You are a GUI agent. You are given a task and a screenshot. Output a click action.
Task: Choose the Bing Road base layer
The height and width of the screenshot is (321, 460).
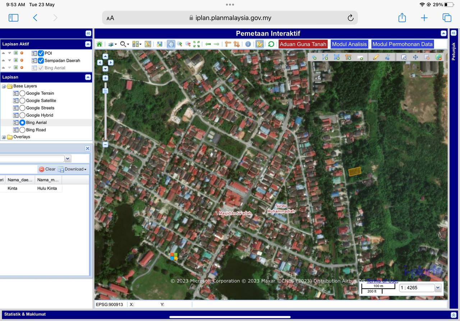[22, 130]
